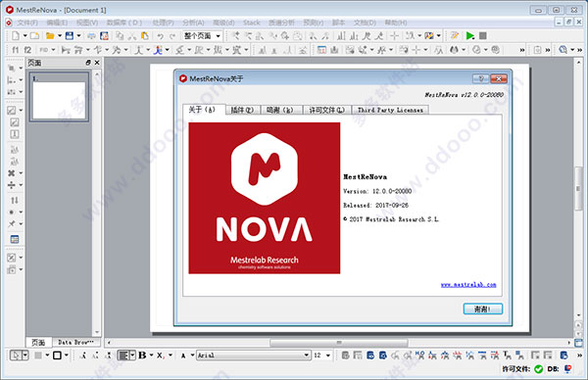Switch to the Third Party Licenses tab
This screenshot has height=380, width=588.
pos(390,110)
